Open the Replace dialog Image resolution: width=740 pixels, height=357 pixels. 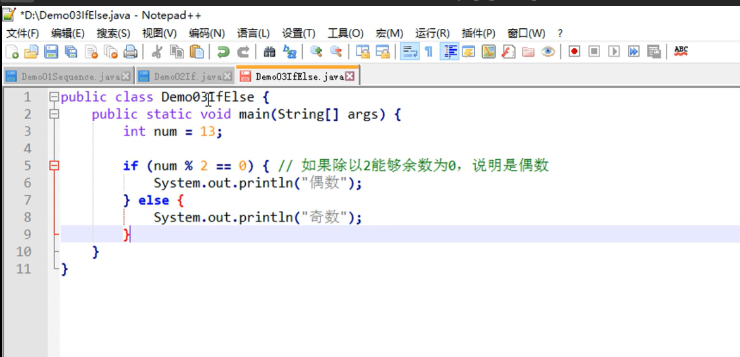(x=289, y=51)
